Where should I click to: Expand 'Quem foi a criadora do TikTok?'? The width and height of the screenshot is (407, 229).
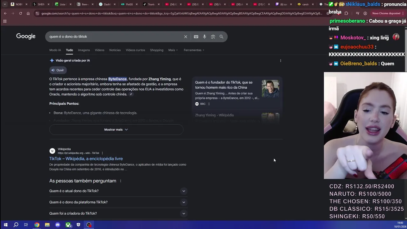[x=118, y=213]
